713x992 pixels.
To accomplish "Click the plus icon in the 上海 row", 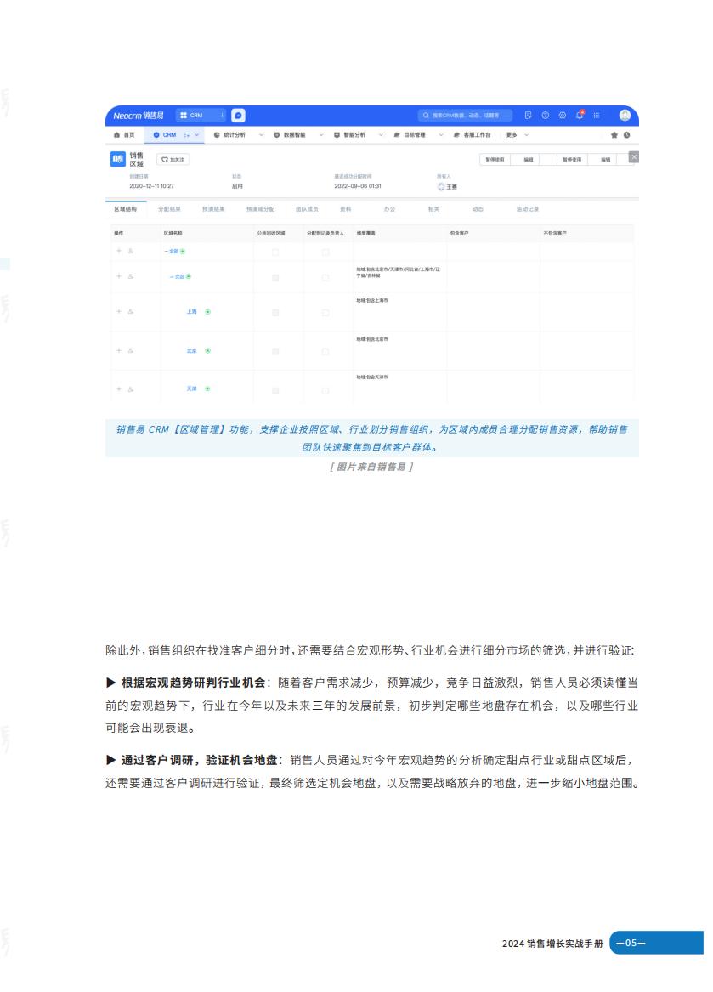I will coord(118,311).
